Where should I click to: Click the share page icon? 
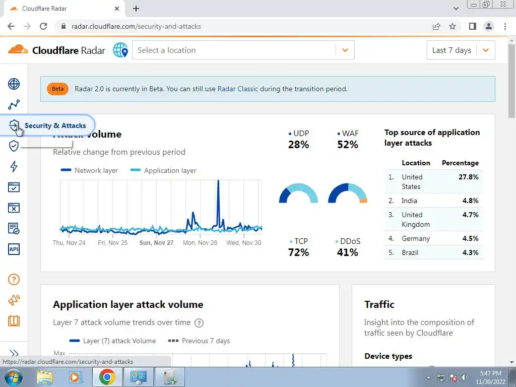click(436, 26)
